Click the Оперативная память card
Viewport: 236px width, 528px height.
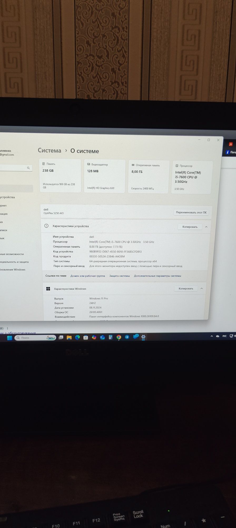(148, 177)
